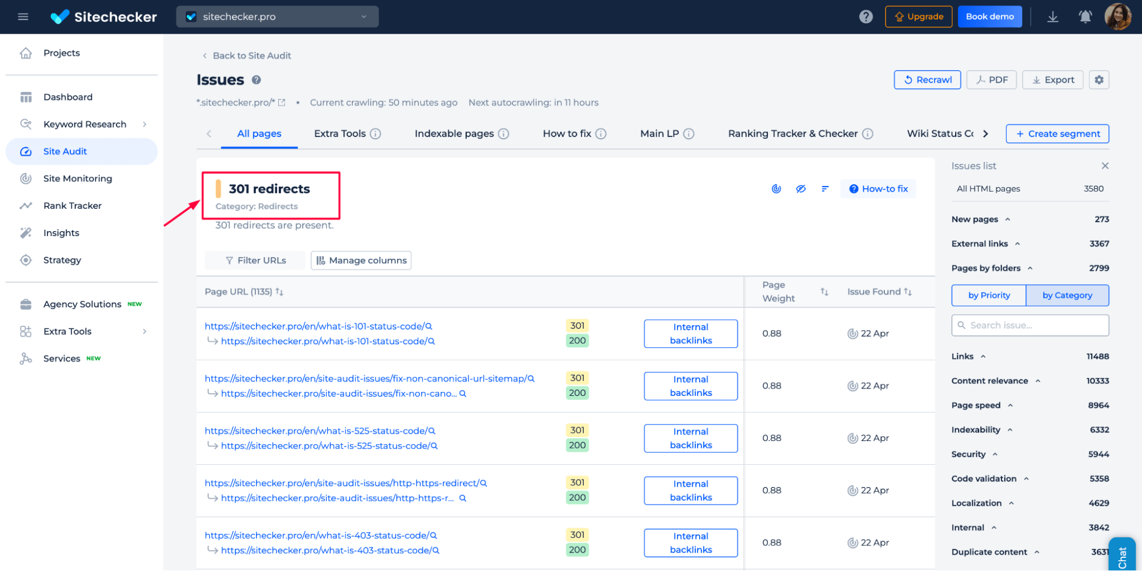Open Internal backlinks for what-is-101-status-code row

691,334
